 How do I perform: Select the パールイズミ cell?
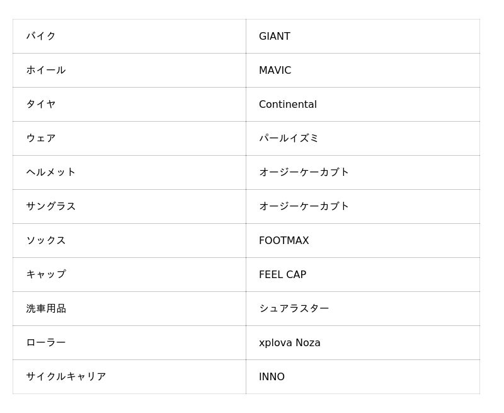tap(289, 138)
